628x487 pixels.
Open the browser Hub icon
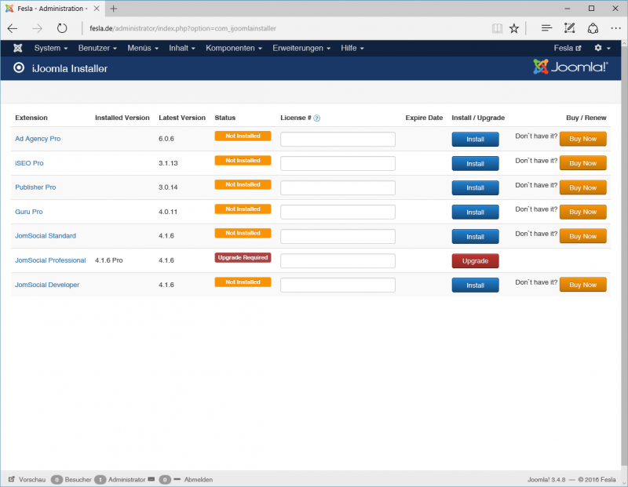pos(546,28)
